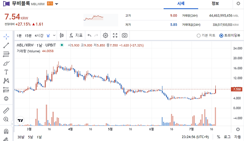Open the emoji icons tool
Image resolution: width=244 pixels, height=141 pixels.
click(x=6, y=98)
